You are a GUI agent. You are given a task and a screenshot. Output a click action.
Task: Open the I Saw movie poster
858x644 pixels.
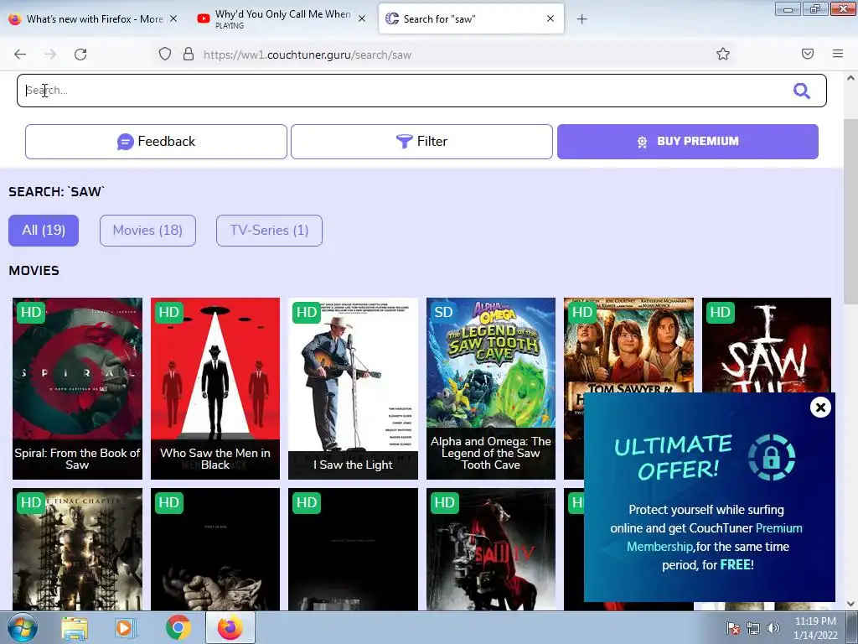[766, 345]
